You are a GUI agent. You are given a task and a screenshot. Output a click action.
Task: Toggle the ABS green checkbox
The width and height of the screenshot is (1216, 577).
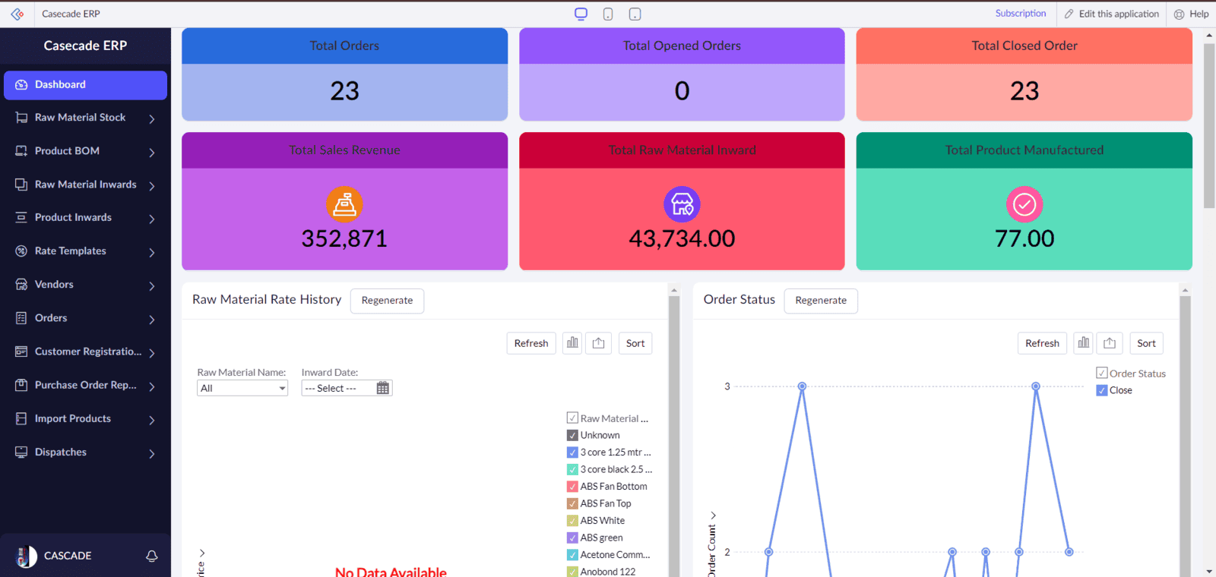572,538
